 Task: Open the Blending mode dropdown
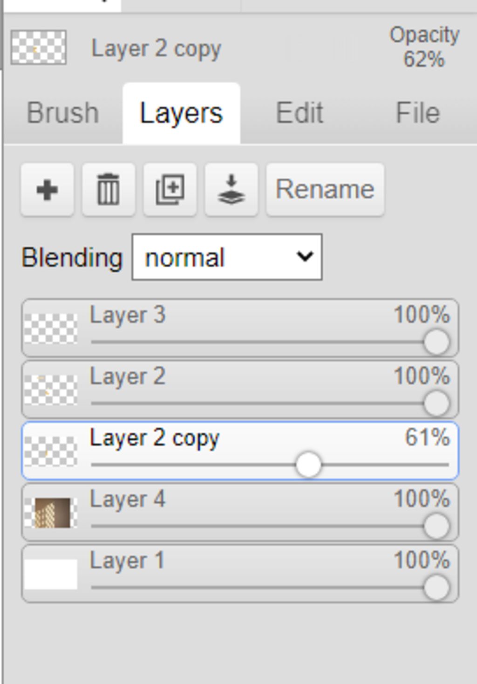tap(227, 257)
